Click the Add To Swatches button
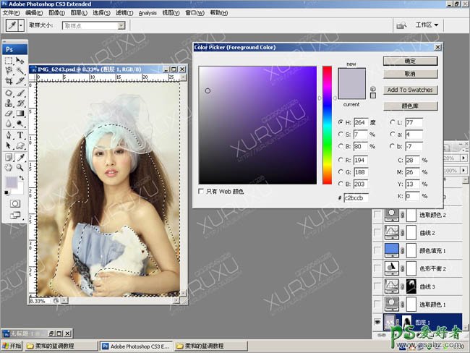Image resolution: width=470 pixels, height=353 pixels. [410, 90]
